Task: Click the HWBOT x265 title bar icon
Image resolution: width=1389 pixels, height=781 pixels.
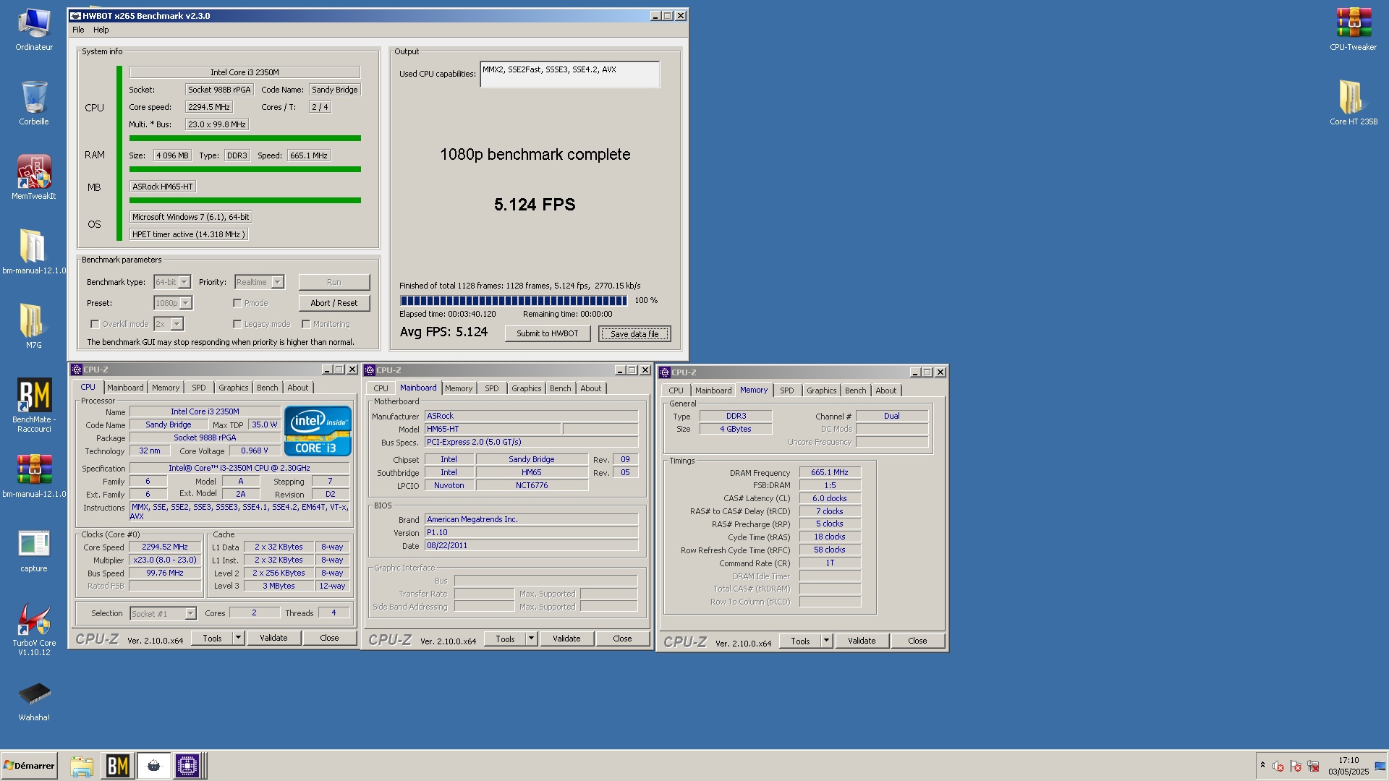Action: click(x=75, y=15)
